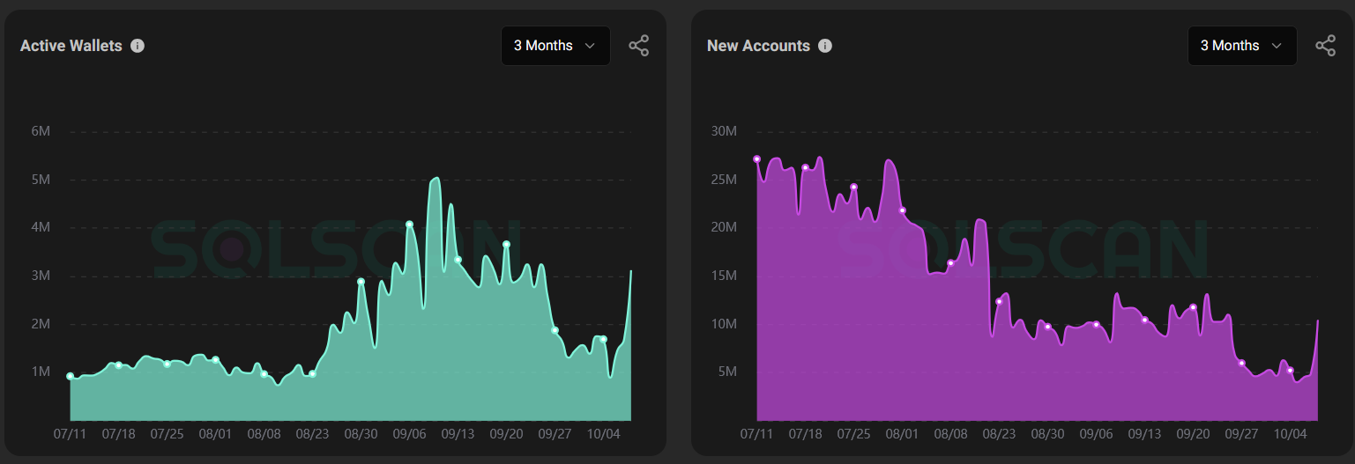Share the New Accounts chart
1355x464 pixels.
click(1325, 46)
